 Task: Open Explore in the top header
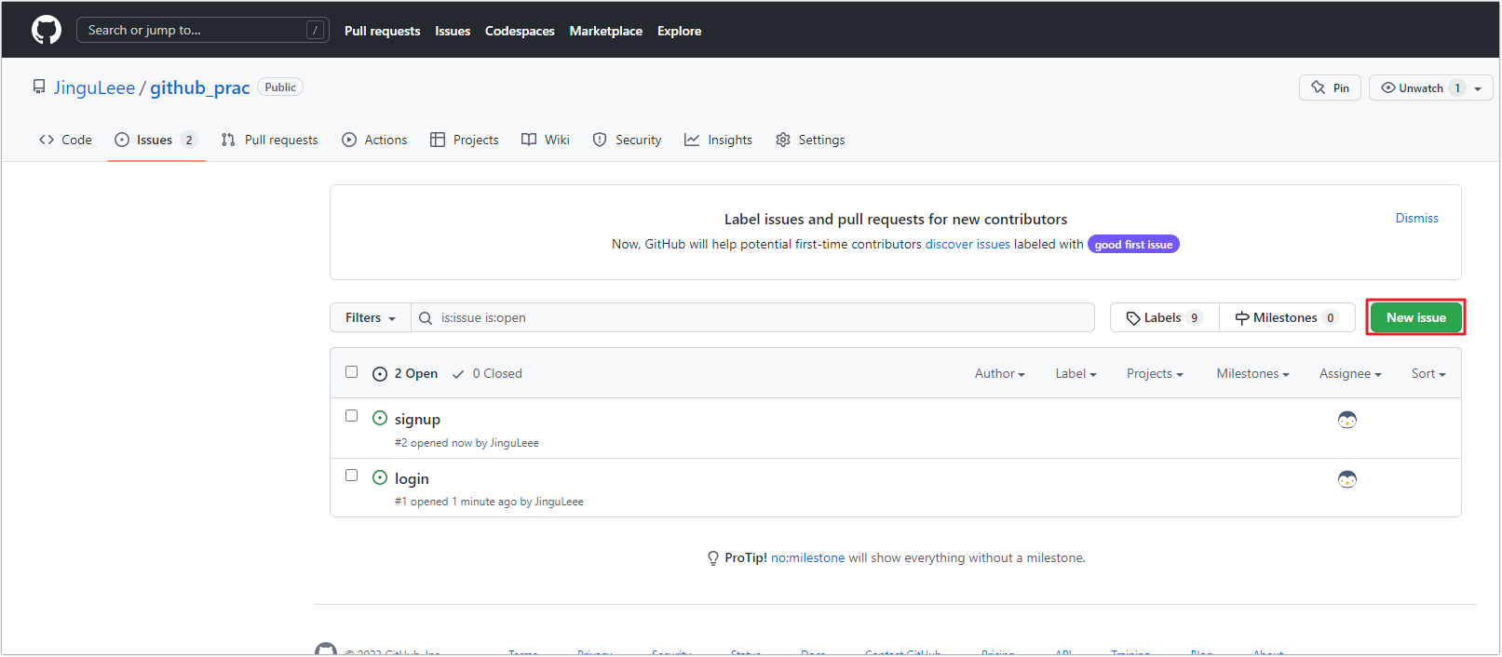point(680,31)
